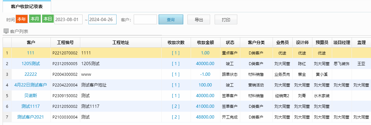Select project number P2309150002
This screenshot has width=371, height=125.
65,96
